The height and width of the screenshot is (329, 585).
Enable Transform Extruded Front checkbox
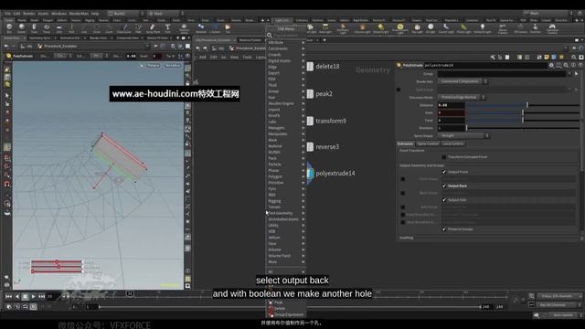[x=444, y=157]
